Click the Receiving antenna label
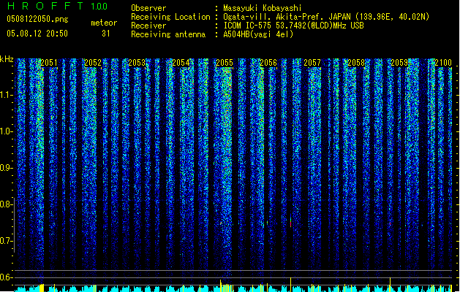This screenshot has height=292, width=460. (x=168, y=34)
